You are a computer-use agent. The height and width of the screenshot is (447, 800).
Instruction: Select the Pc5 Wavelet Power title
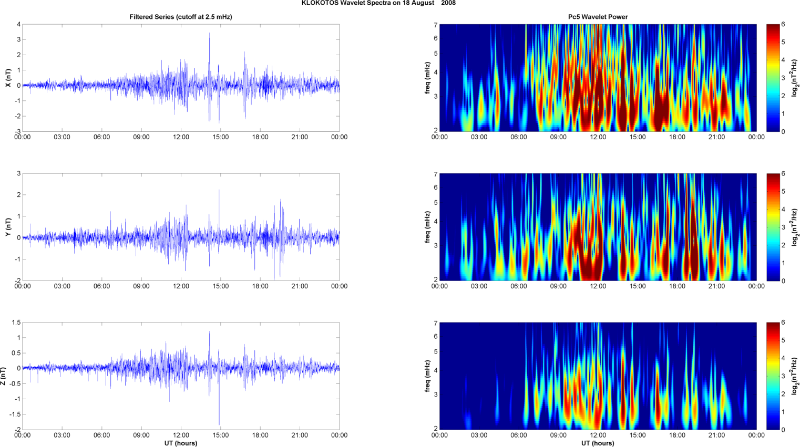598,17
